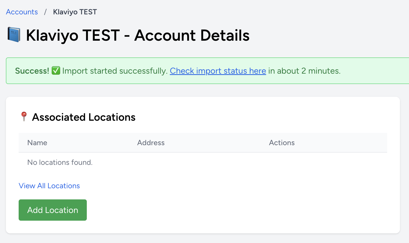Open the View All Locations link

click(x=49, y=186)
